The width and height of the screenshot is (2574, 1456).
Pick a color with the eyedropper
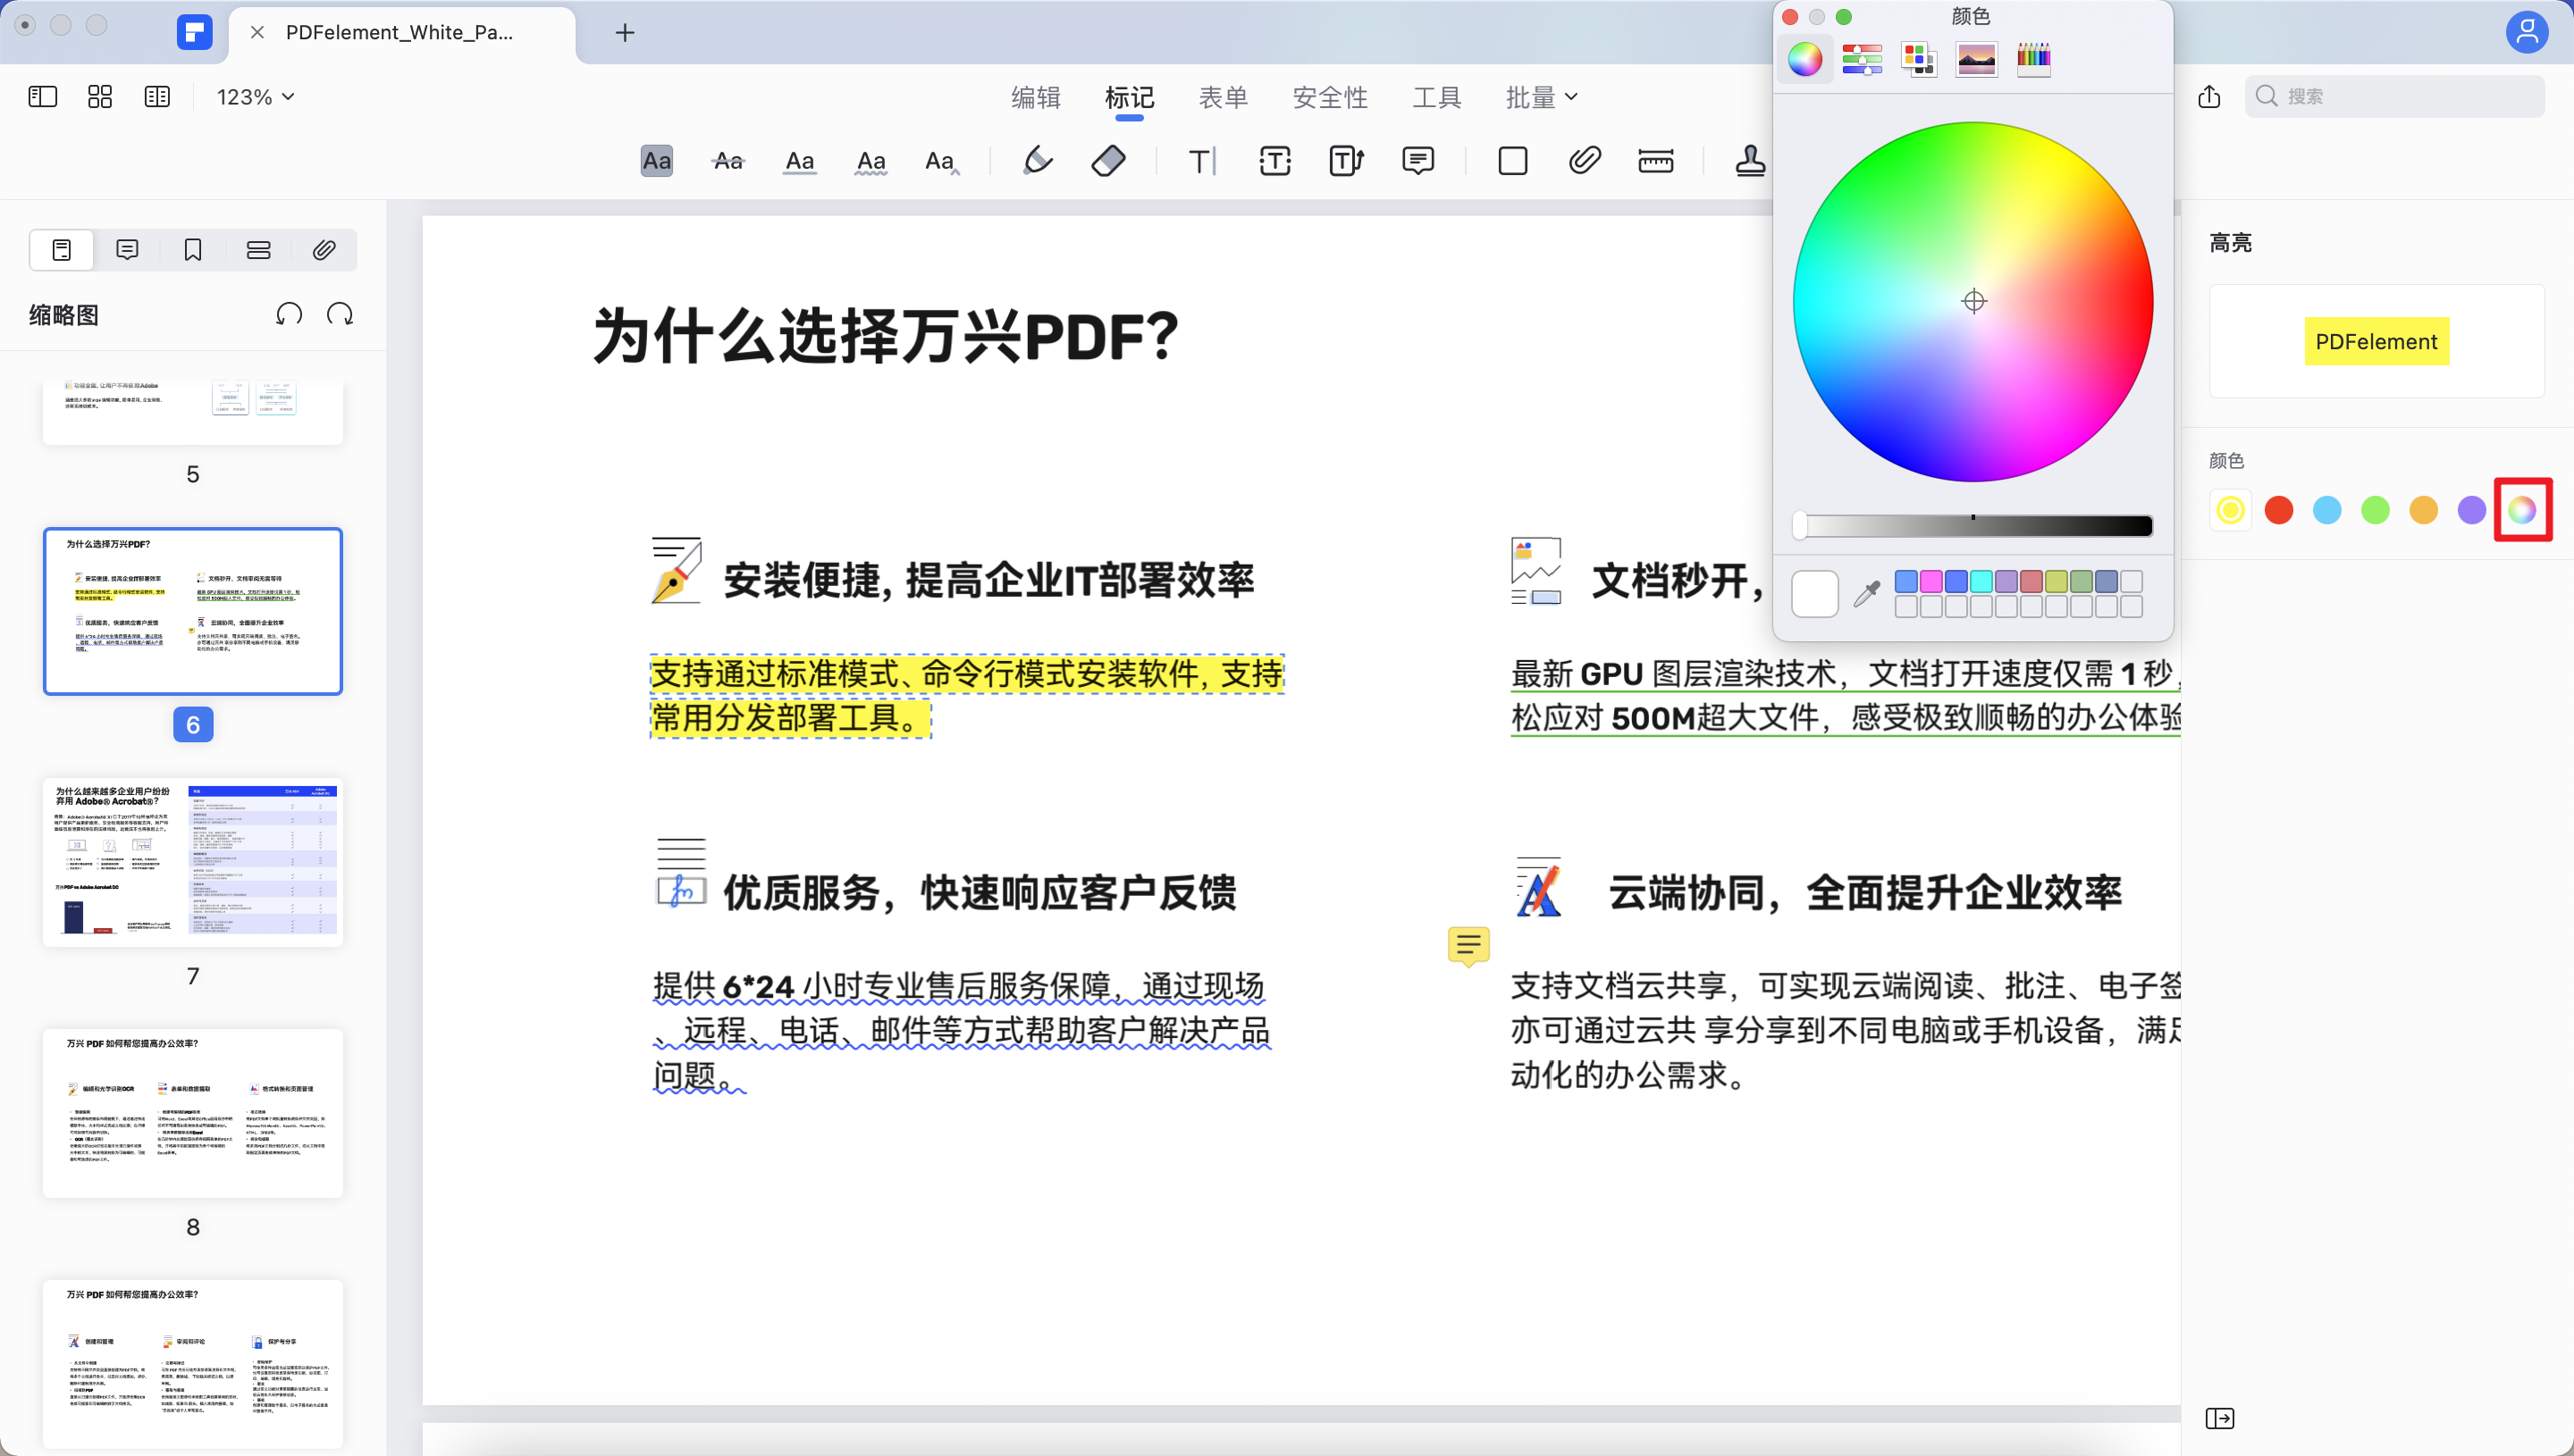pyautogui.click(x=1866, y=592)
